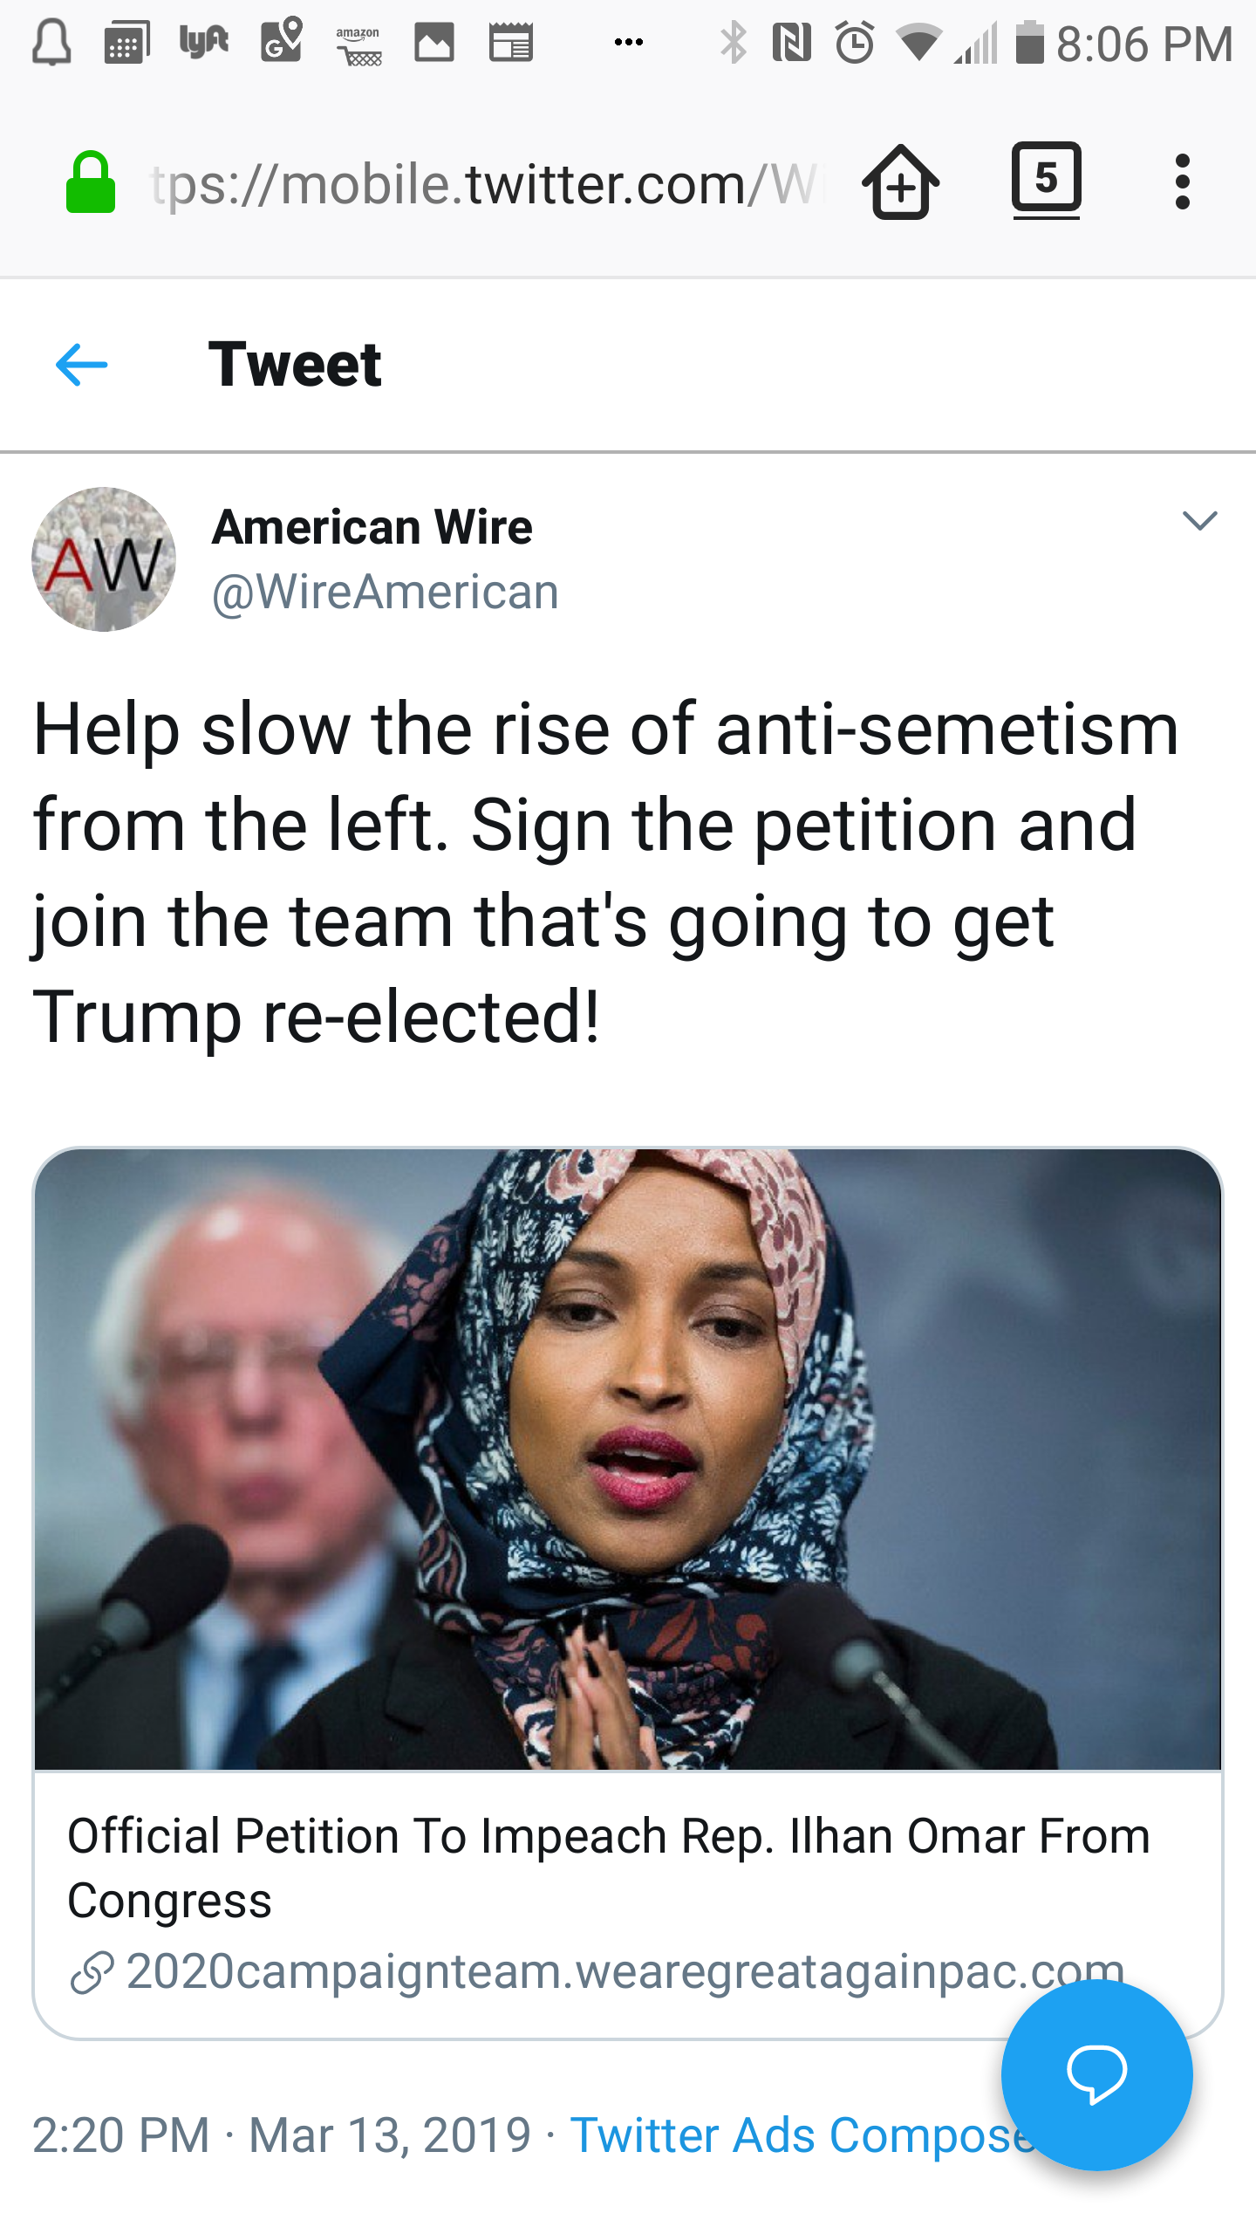
Task: Open the browser home icon
Action: [x=901, y=182]
